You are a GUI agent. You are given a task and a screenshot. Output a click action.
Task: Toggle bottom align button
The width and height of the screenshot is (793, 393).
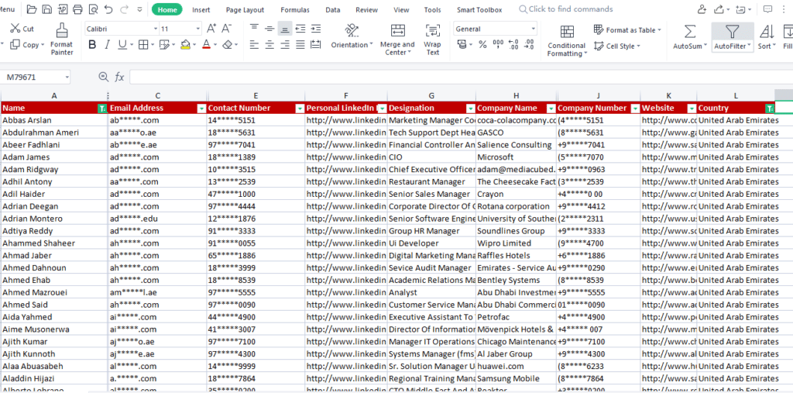(285, 29)
